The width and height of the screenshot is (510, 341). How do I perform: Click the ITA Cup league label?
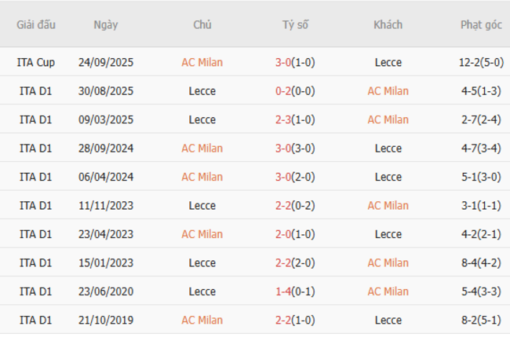[x=36, y=62]
